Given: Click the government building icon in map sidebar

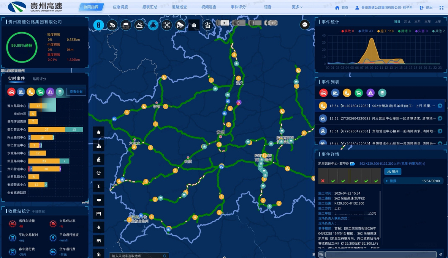Looking at the screenshot, I should click(98, 159).
